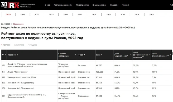Sort by Доля олимпиадников arrows
Image resolution: width=173 pixels, height=102 pixels.
[170, 55]
